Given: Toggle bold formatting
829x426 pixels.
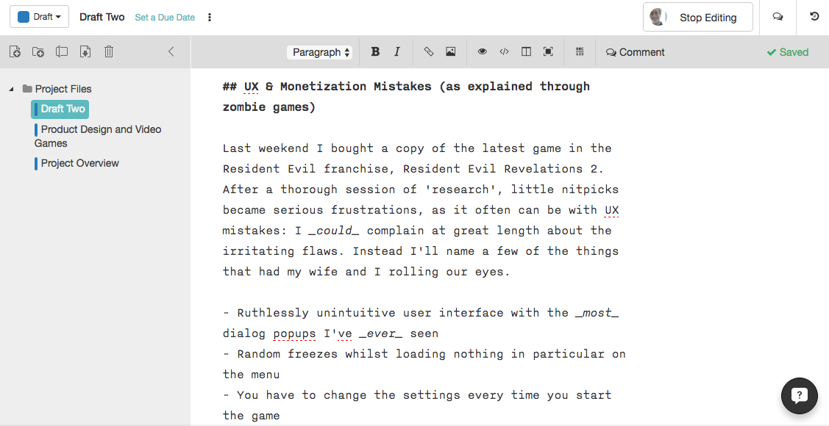Looking at the screenshot, I should coord(375,52).
